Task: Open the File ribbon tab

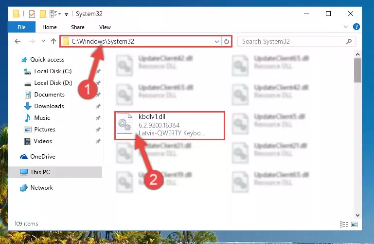Action: (x=21, y=27)
